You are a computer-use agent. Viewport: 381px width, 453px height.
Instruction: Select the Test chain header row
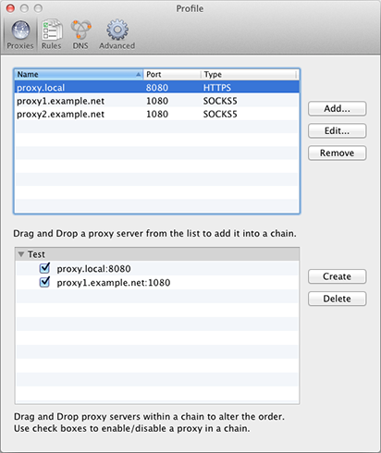(156, 254)
